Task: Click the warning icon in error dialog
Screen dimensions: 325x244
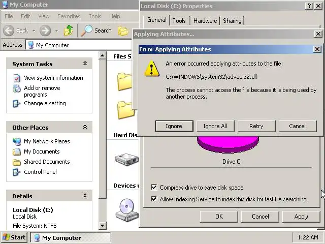Action: tap(152, 69)
